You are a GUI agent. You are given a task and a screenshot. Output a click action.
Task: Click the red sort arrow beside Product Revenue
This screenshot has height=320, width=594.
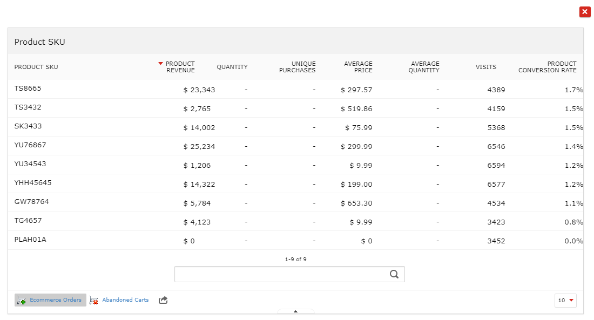160,64
